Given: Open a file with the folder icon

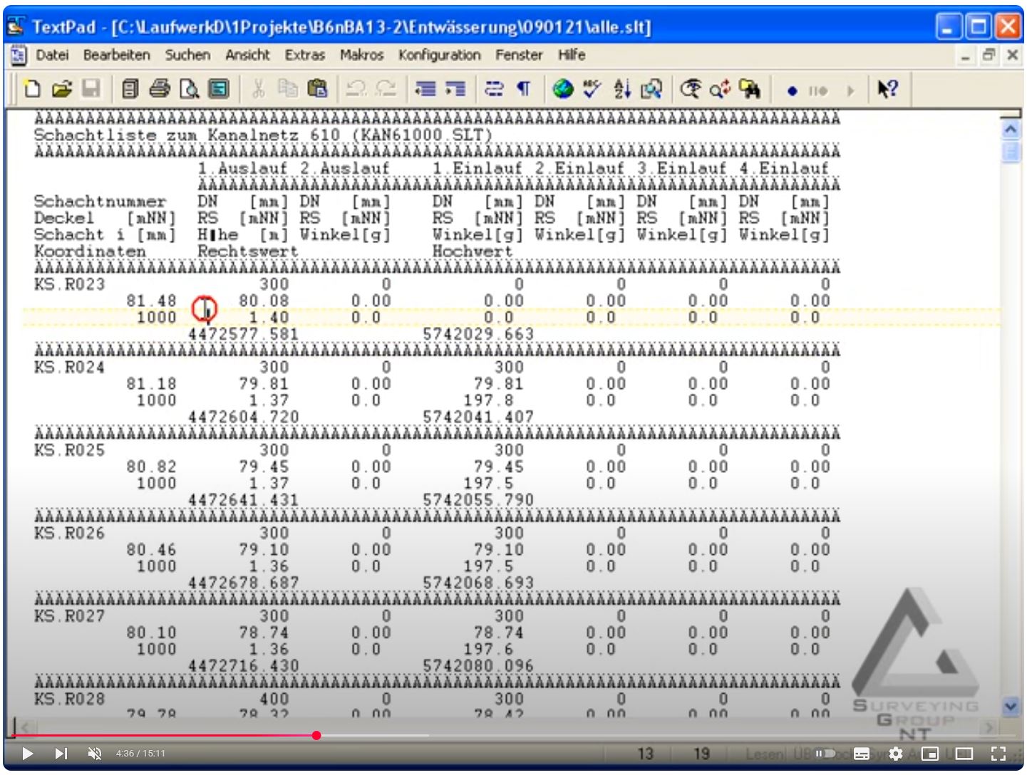Looking at the screenshot, I should (62, 89).
